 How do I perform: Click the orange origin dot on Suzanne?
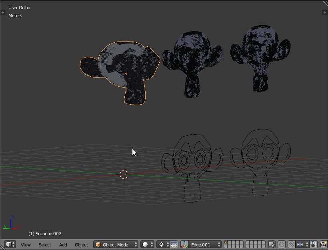pyautogui.click(x=126, y=73)
